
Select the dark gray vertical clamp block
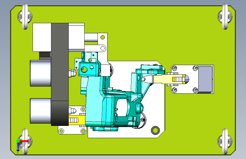coord(60,74)
